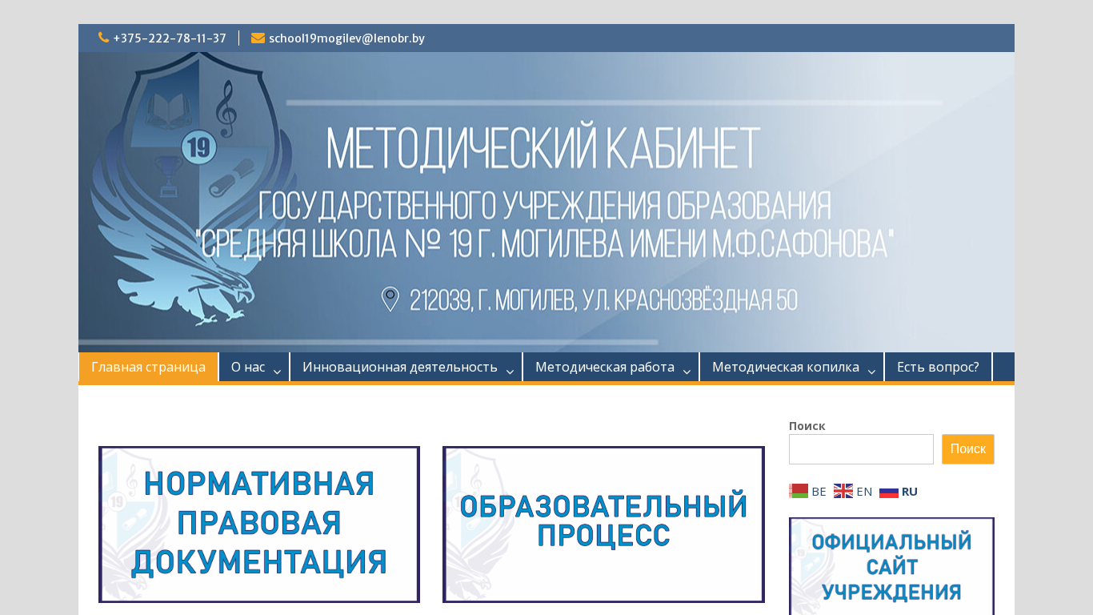Focus the Поиск search input field
Screen dimensions: 1093x615
pyautogui.click(x=861, y=449)
